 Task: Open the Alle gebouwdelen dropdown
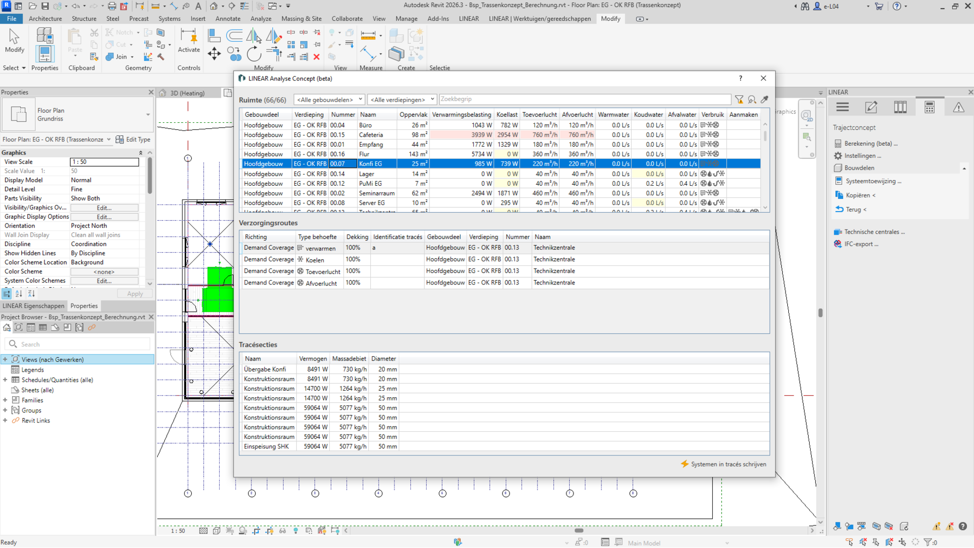pos(329,100)
